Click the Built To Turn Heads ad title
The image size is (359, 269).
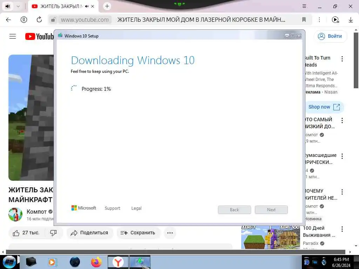(317, 61)
